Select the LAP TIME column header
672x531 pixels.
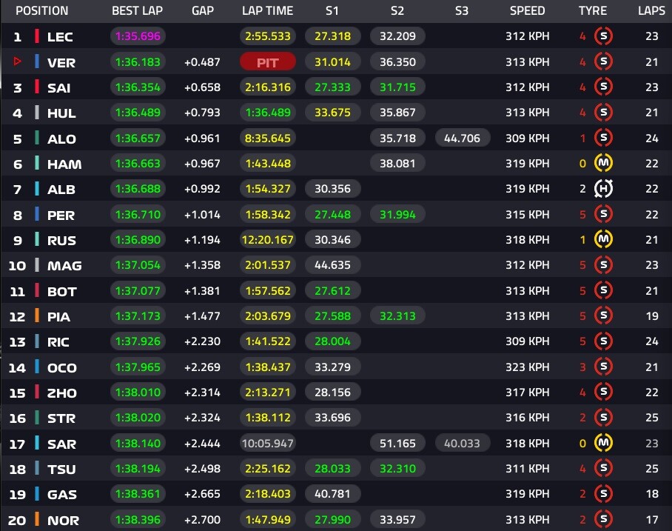coord(267,10)
